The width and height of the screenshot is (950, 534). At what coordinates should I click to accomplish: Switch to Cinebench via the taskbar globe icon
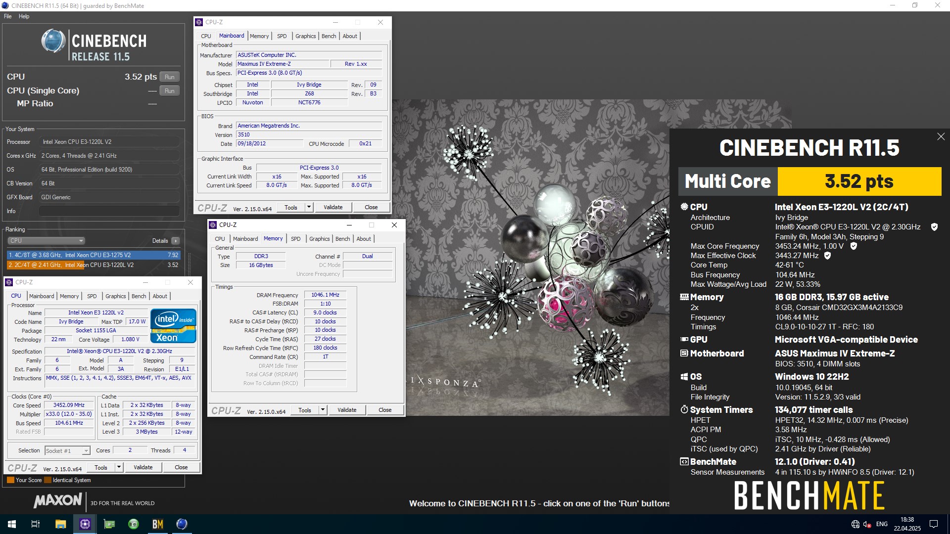pyautogui.click(x=182, y=524)
